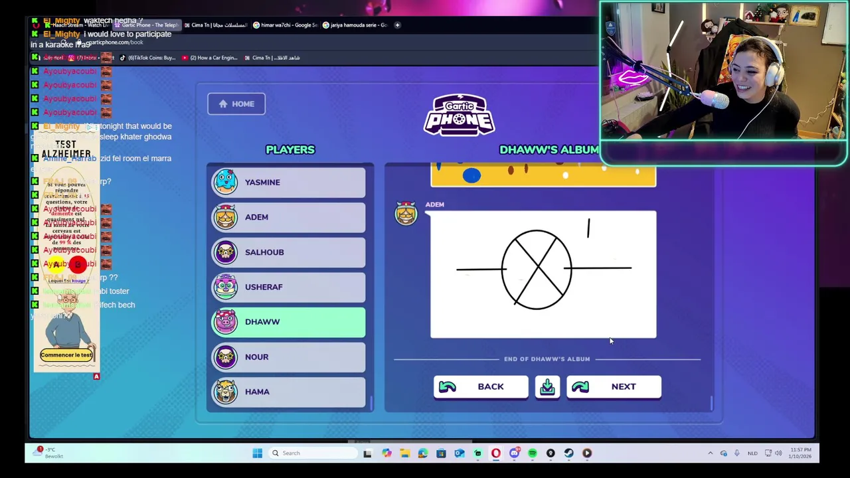Viewport: 850px width, 478px height.
Task: Open volume control in system tray
Action: [778, 453]
